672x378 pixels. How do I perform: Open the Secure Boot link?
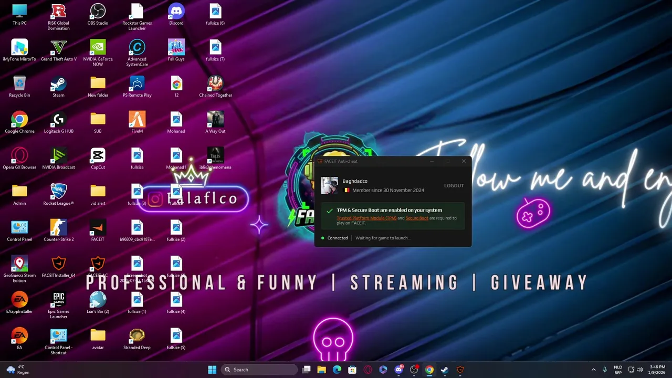[417, 218]
